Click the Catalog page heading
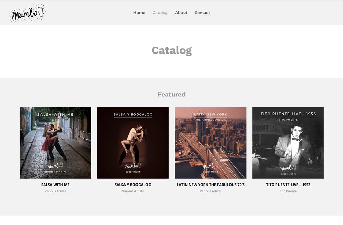 pos(171,50)
